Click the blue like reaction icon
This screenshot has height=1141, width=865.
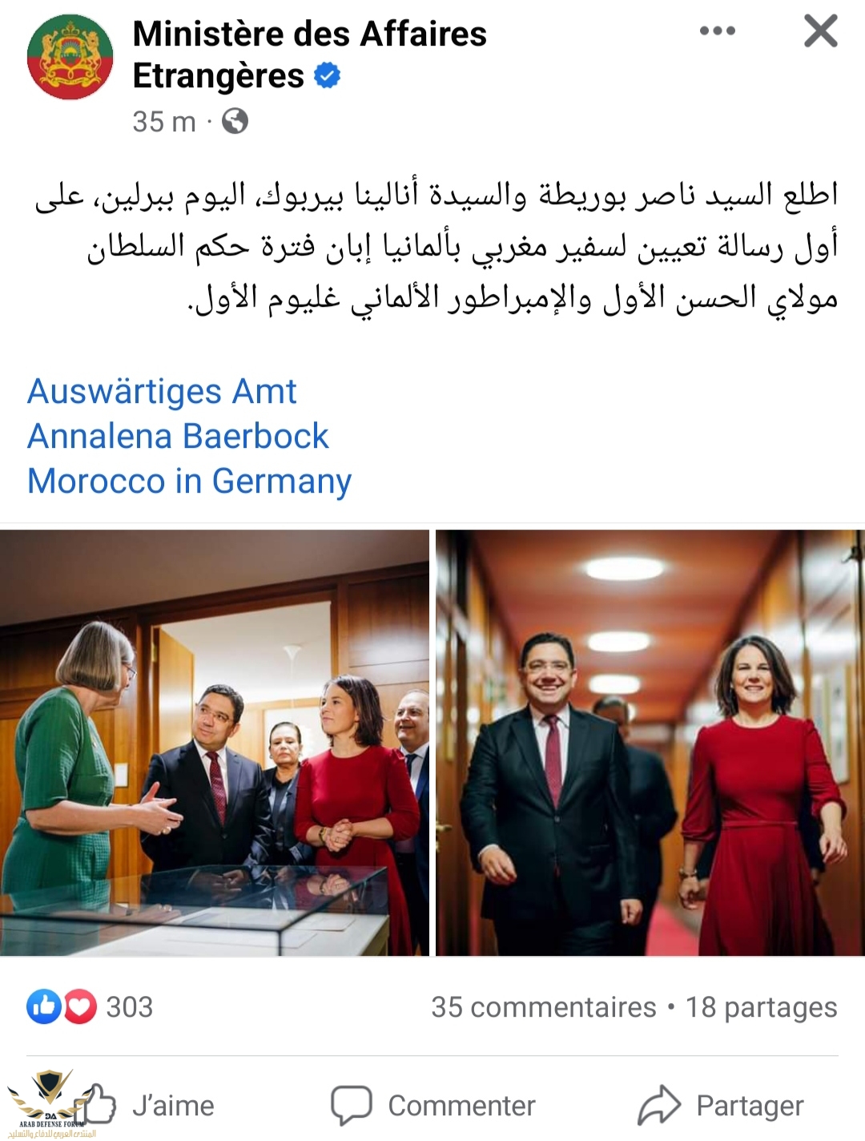pos(45,1006)
